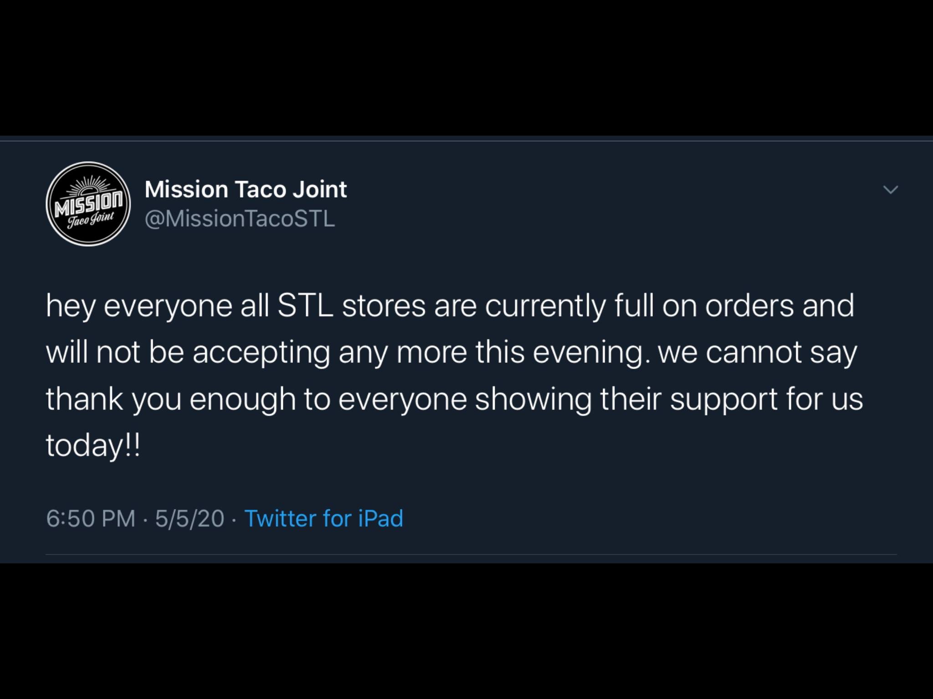Image resolution: width=933 pixels, height=699 pixels.
Task: Open the Mission Taco Joint profile avatar
Action: [89, 204]
